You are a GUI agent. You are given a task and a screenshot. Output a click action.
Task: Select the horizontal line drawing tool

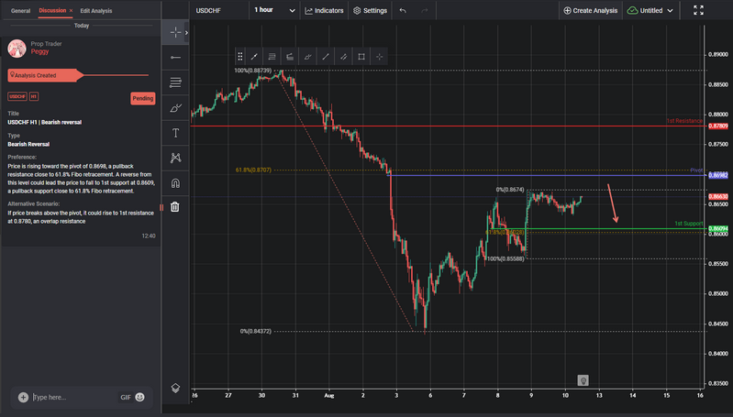coord(175,58)
